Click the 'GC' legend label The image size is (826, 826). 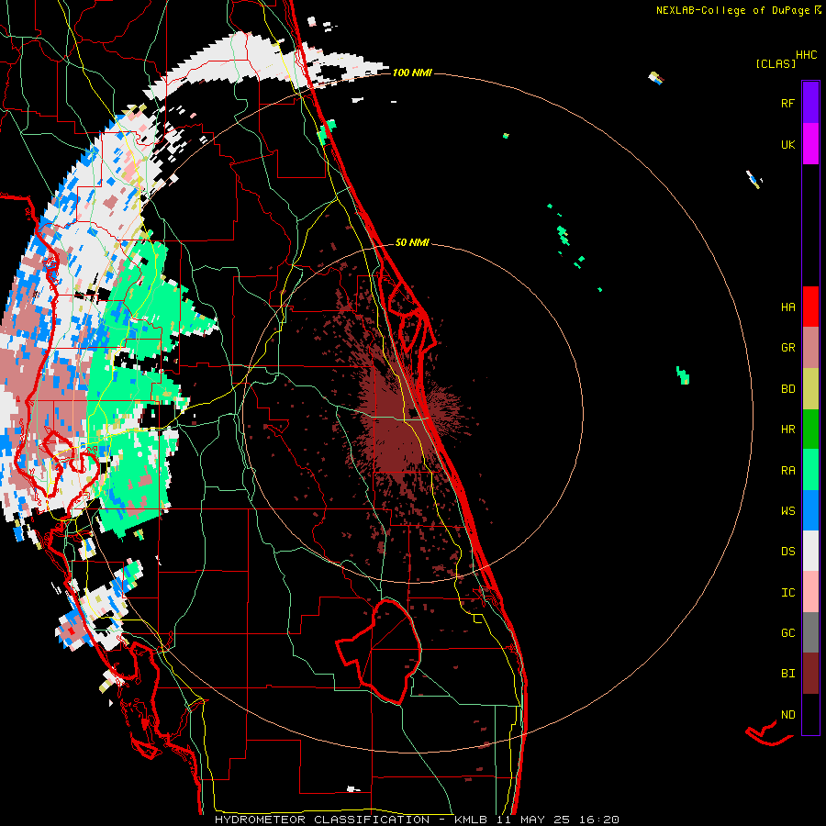point(787,633)
